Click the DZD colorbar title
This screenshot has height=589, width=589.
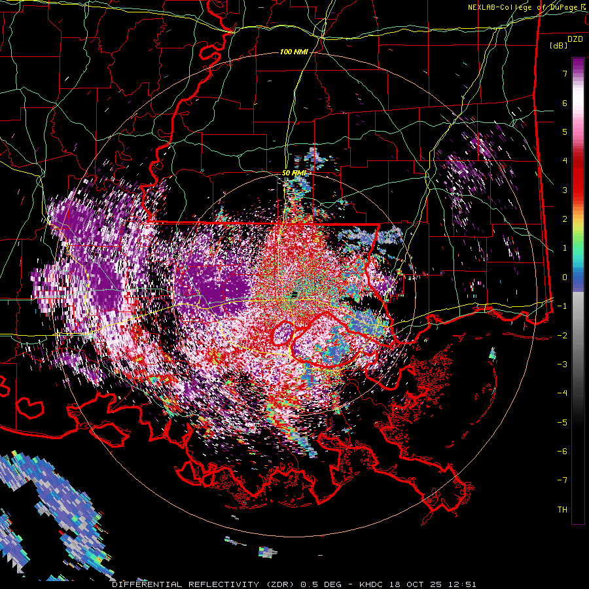pyautogui.click(x=575, y=39)
